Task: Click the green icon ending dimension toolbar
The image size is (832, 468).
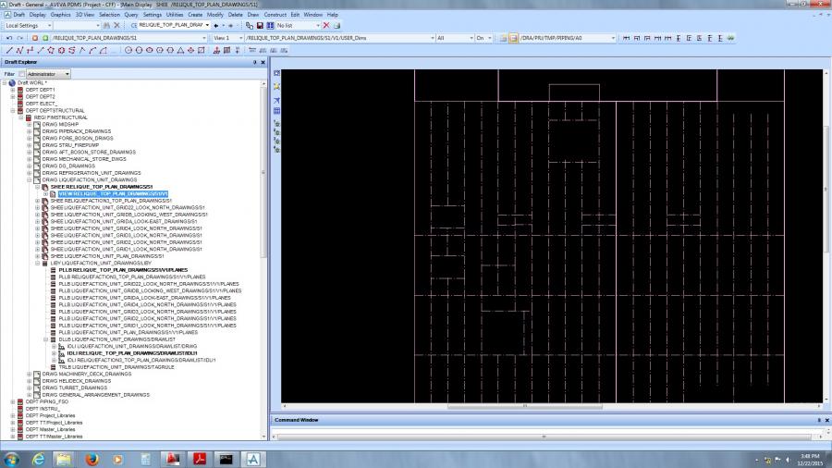Action: coord(730,38)
